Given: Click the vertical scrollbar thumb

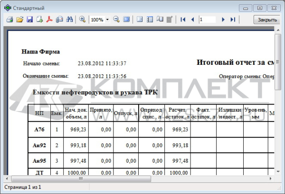Looking at the screenshot, I should pos(278,62).
